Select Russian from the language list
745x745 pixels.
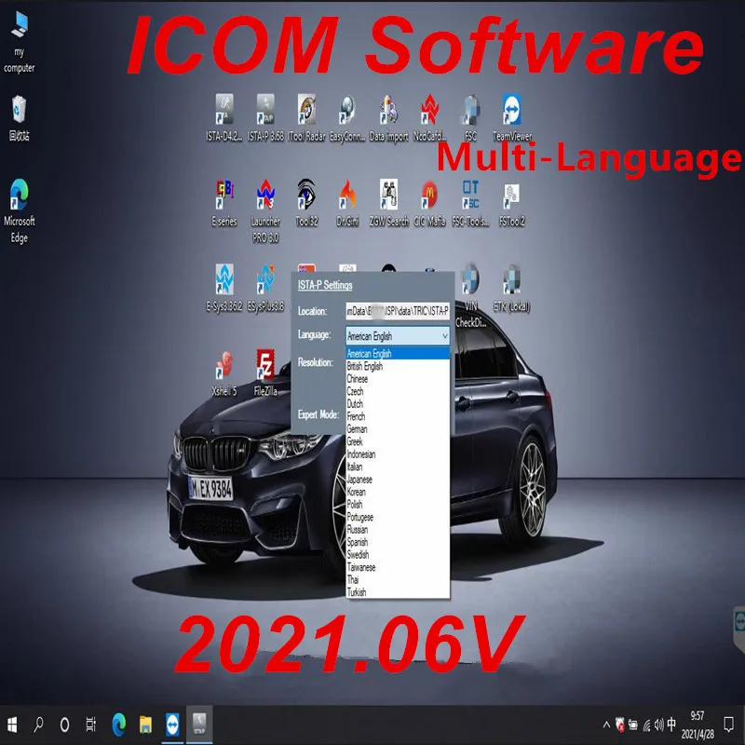point(398,529)
